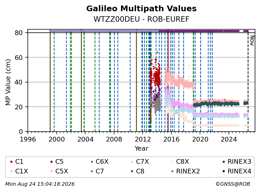This screenshot has height=192, width=260.
Task: Click the MP Value (cm) axis label
Action: coord(8,82)
